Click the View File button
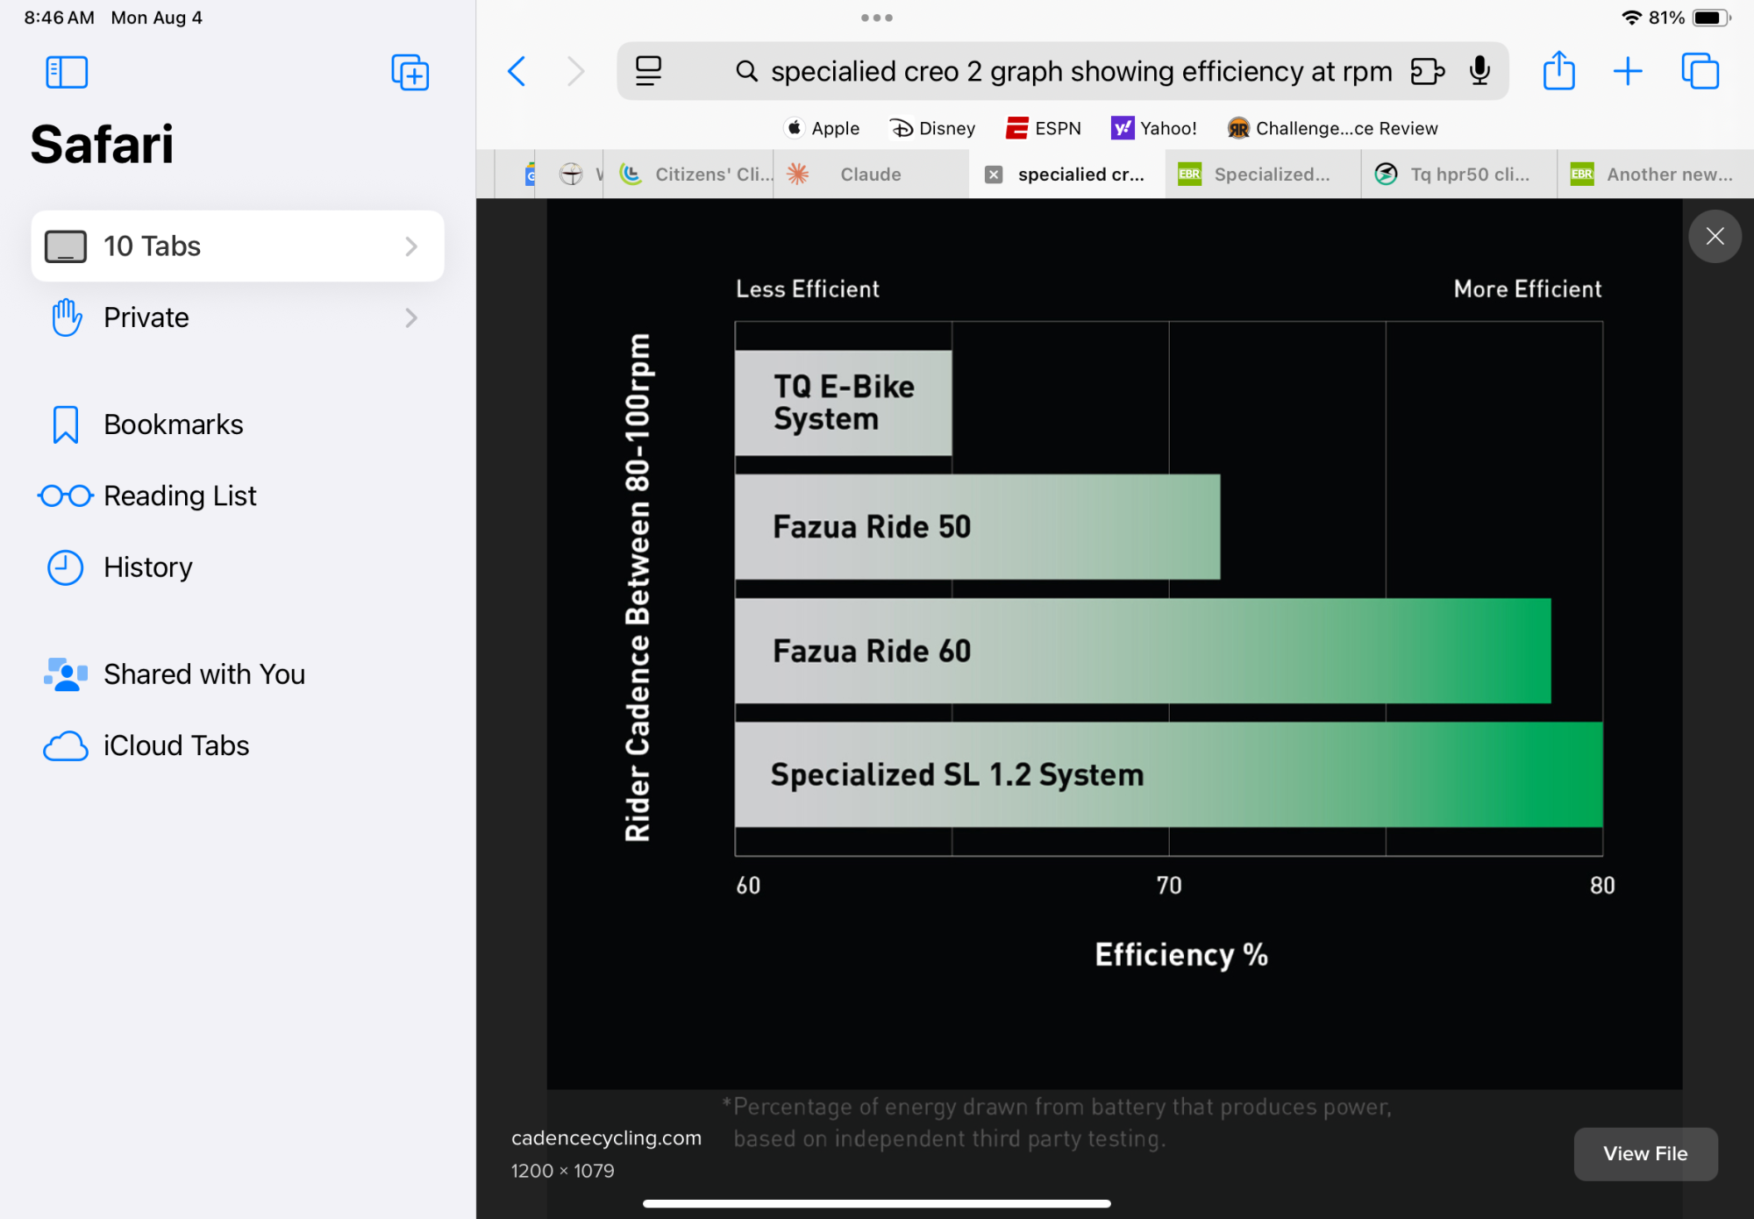Screen dimensions: 1754x1219 pyautogui.click(x=1645, y=1153)
